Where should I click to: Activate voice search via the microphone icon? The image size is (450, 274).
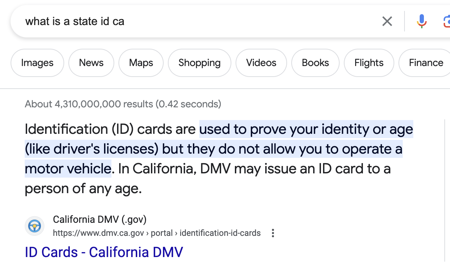click(x=421, y=21)
